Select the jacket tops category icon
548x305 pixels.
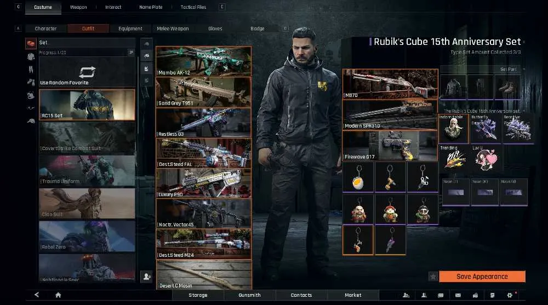(x=31, y=56)
